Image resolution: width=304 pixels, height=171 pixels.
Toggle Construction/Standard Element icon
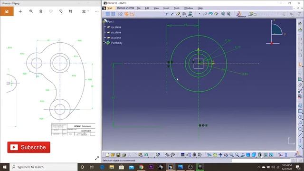pyautogui.click(x=120, y=14)
